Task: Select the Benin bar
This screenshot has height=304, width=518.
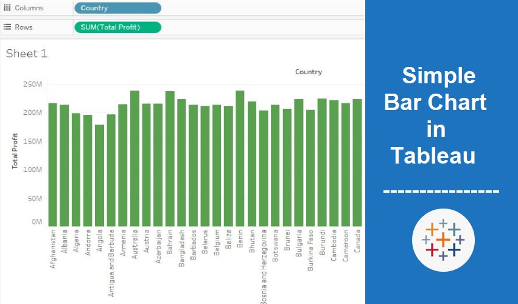Action: coord(240,159)
